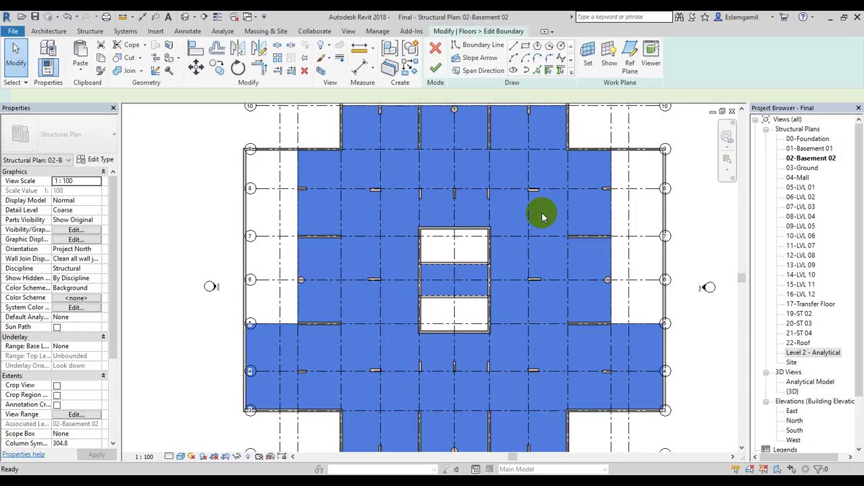This screenshot has height=486, width=864.
Task: Click the Align tool icon
Action: coord(196,48)
